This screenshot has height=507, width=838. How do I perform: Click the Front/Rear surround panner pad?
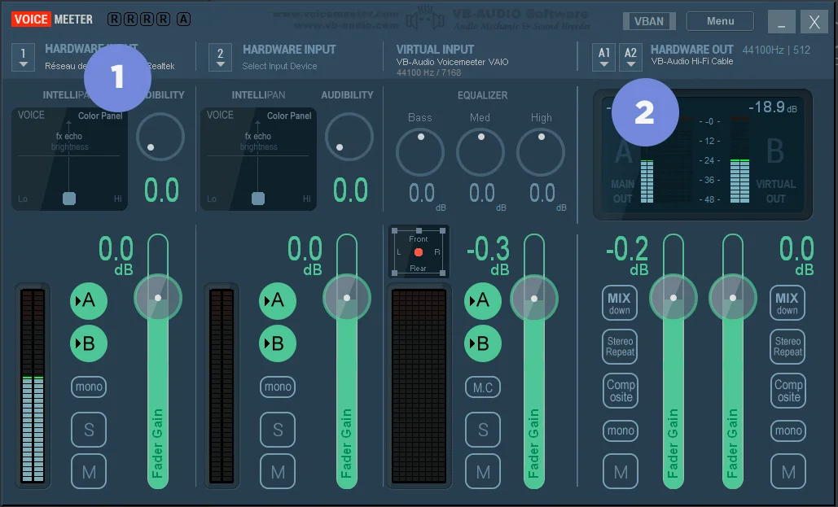419,252
